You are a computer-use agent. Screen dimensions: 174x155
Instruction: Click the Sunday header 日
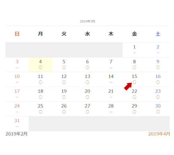pyautogui.click(x=17, y=34)
